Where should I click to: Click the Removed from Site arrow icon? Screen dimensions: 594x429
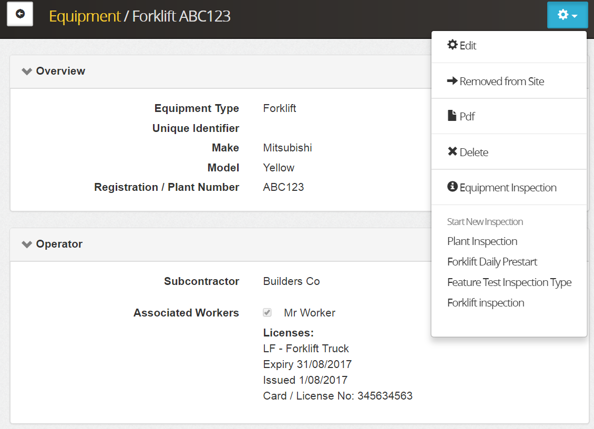[x=452, y=81]
